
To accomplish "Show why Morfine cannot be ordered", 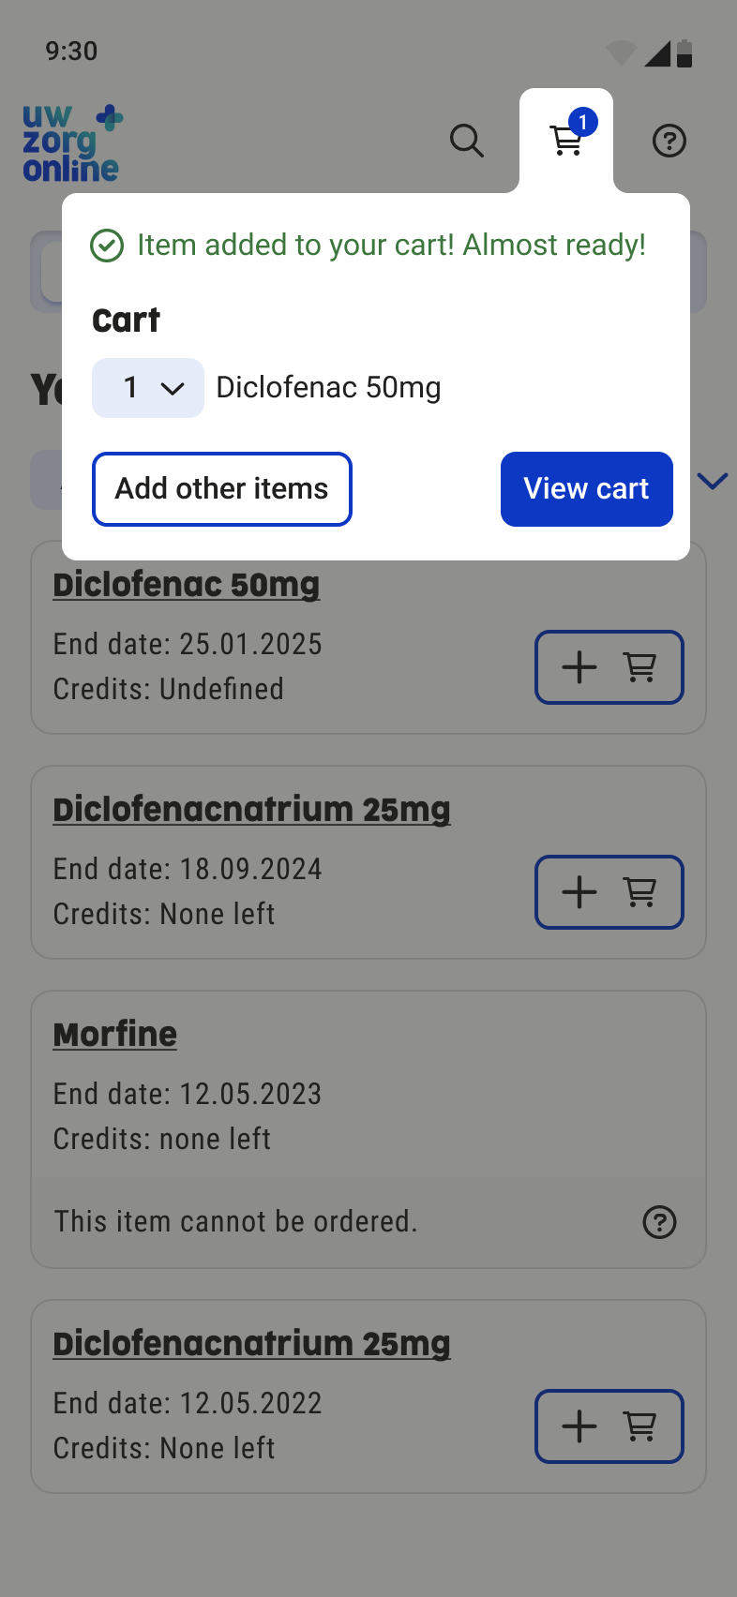I will 659,1222.
